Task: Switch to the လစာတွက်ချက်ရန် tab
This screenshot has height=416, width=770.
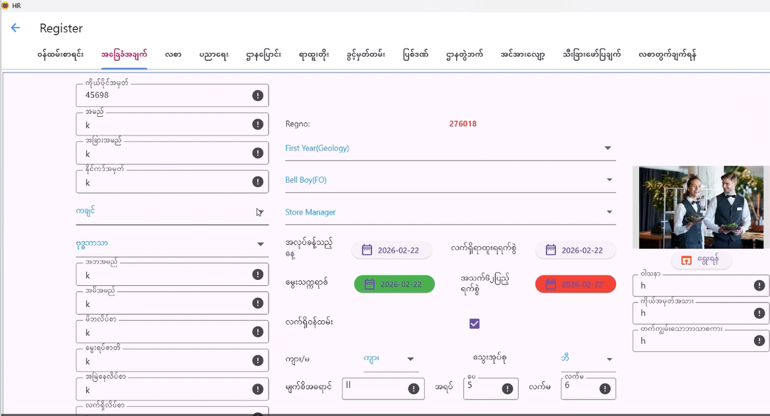Action: 667,55
